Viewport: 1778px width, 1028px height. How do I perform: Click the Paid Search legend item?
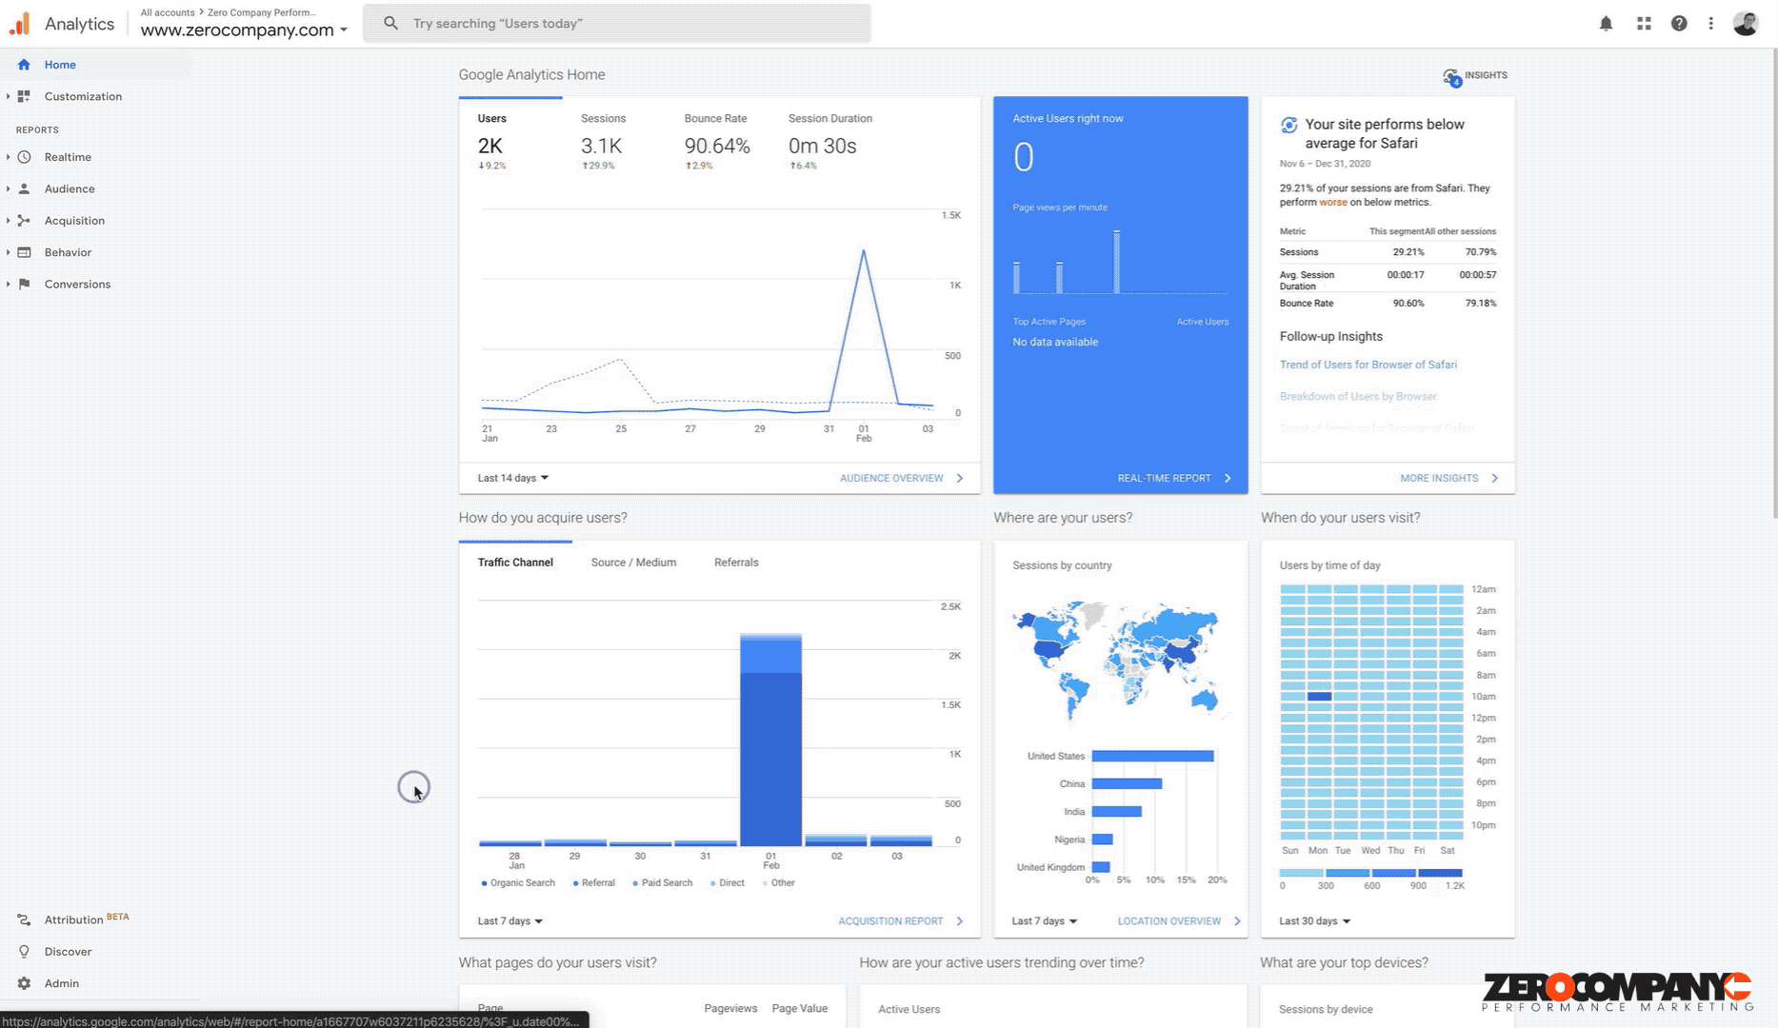(663, 883)
